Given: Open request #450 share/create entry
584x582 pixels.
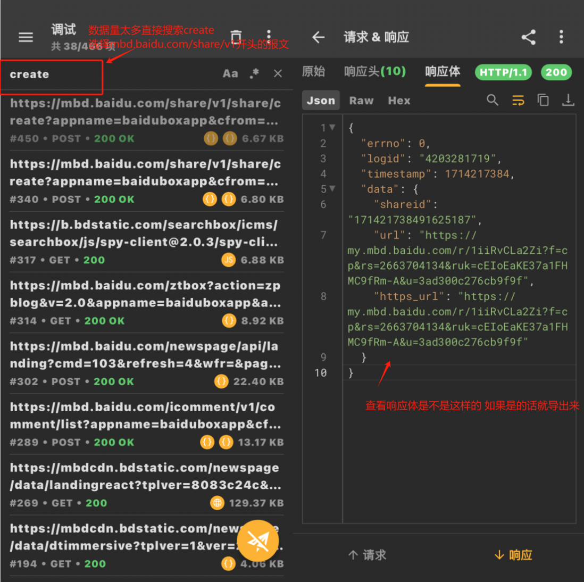Looking at the screenshot, I should coord(147,120).
